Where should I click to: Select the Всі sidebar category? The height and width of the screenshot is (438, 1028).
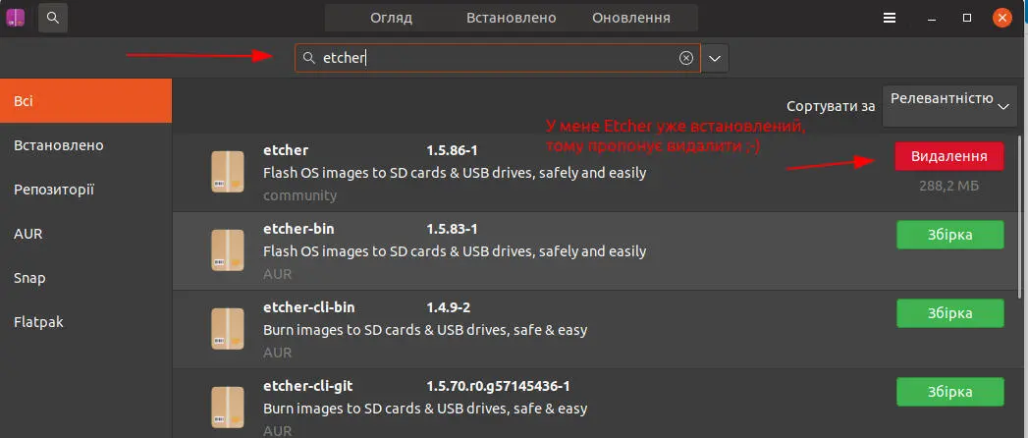(85, 101)
